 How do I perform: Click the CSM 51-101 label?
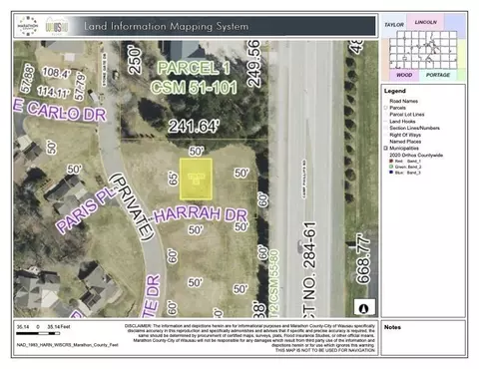194,88
